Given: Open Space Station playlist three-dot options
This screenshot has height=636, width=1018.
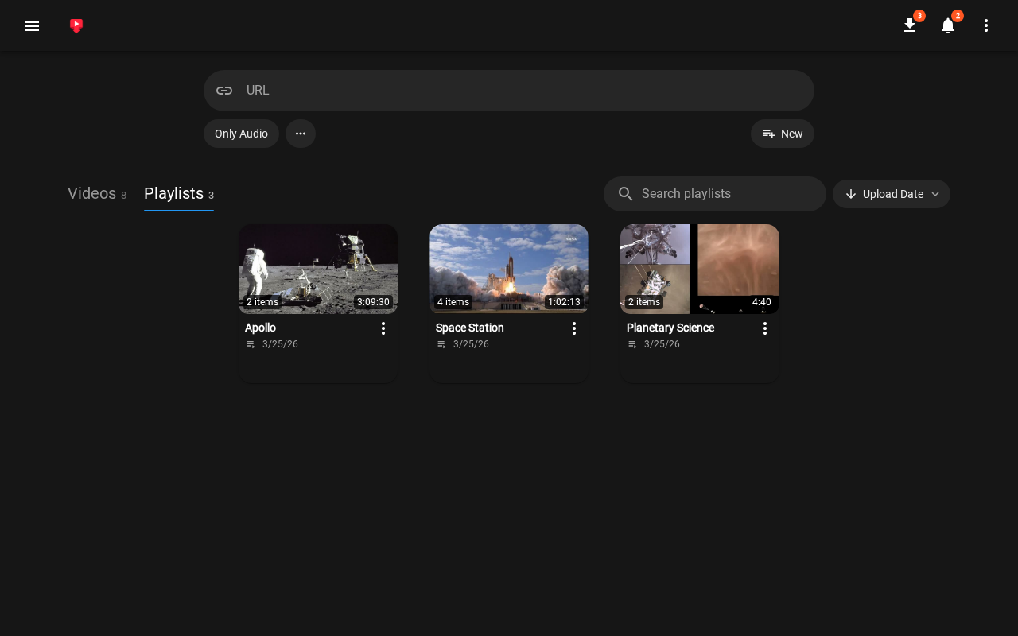Looking at the screenshot, I should 574,328.
